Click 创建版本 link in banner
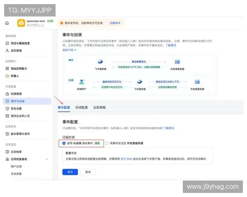247x197 pixels. click(x=115, y=23)
